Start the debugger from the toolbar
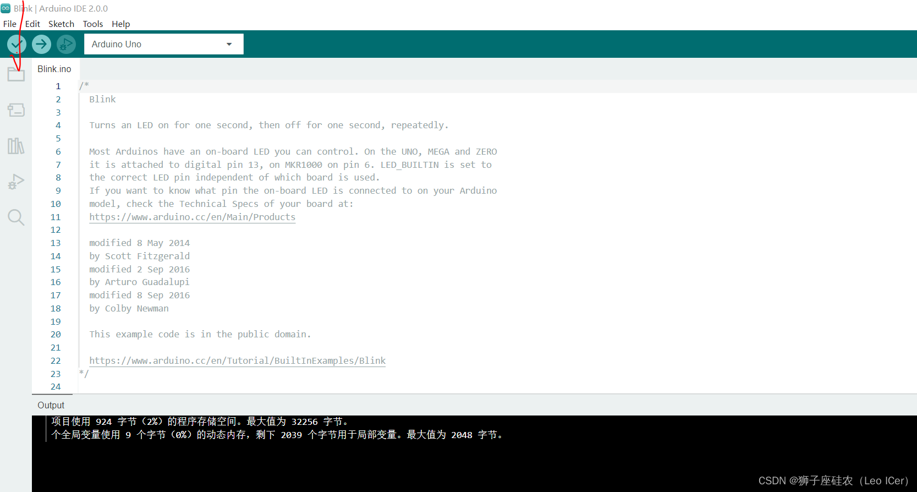 66,44
